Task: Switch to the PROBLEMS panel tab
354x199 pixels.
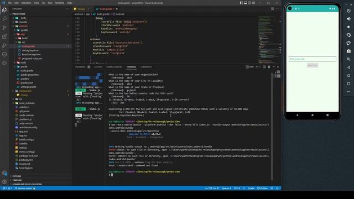Action: (x=80, y=67)
